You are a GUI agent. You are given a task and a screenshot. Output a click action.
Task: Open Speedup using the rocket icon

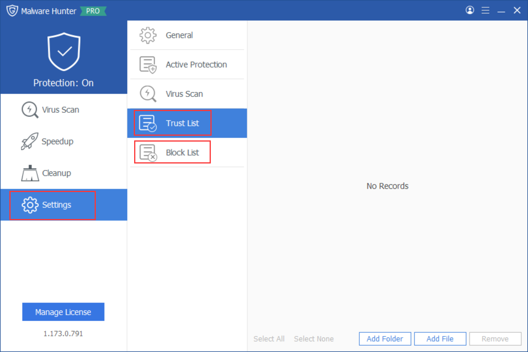[x=30, y=141]
